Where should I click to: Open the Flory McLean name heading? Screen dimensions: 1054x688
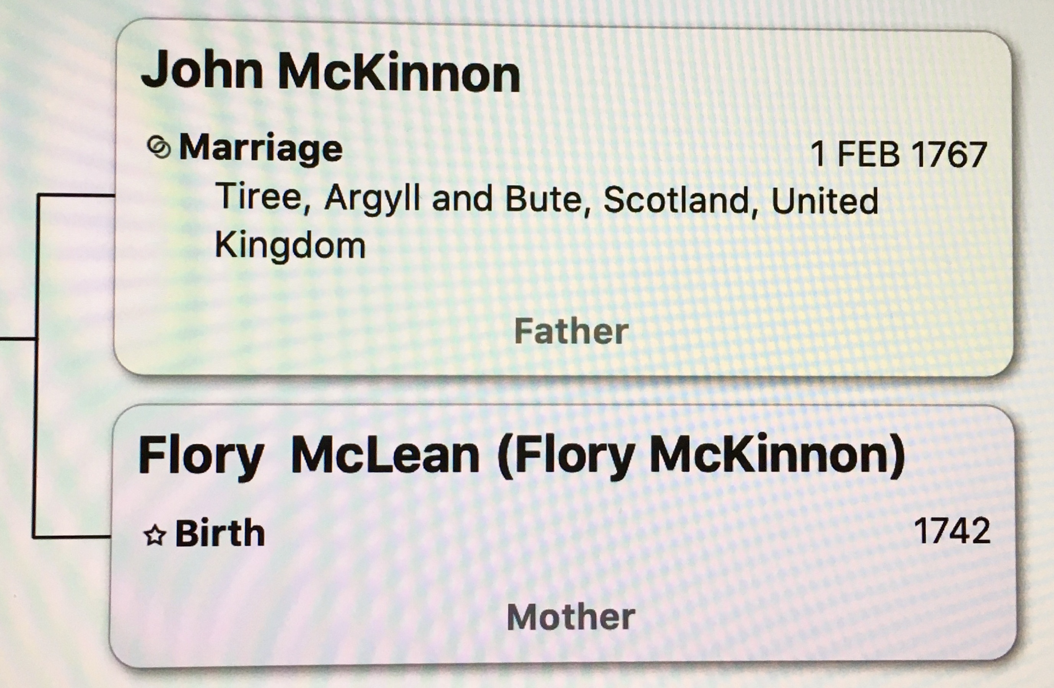309,456
